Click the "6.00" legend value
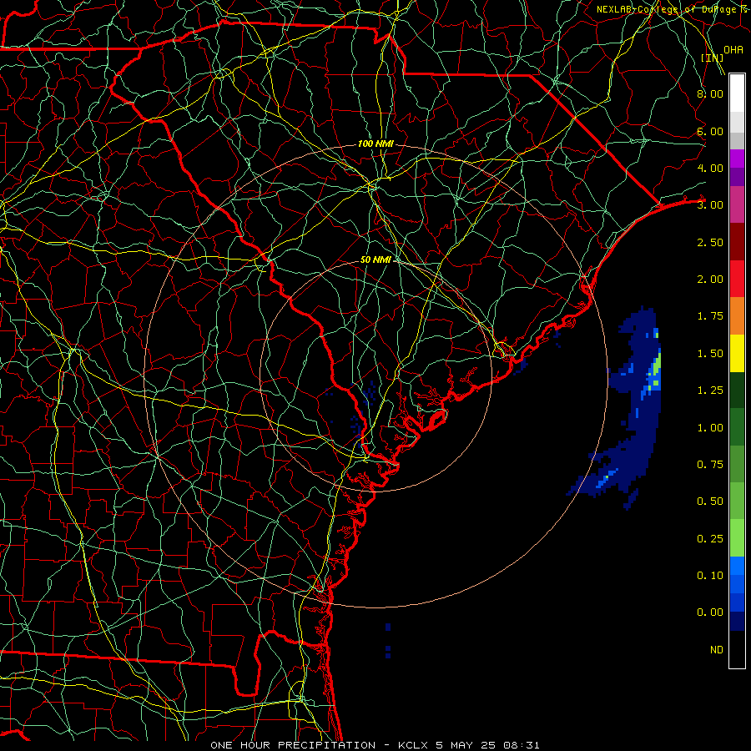Viewport: 751px width, 751px height. point(710,131)
